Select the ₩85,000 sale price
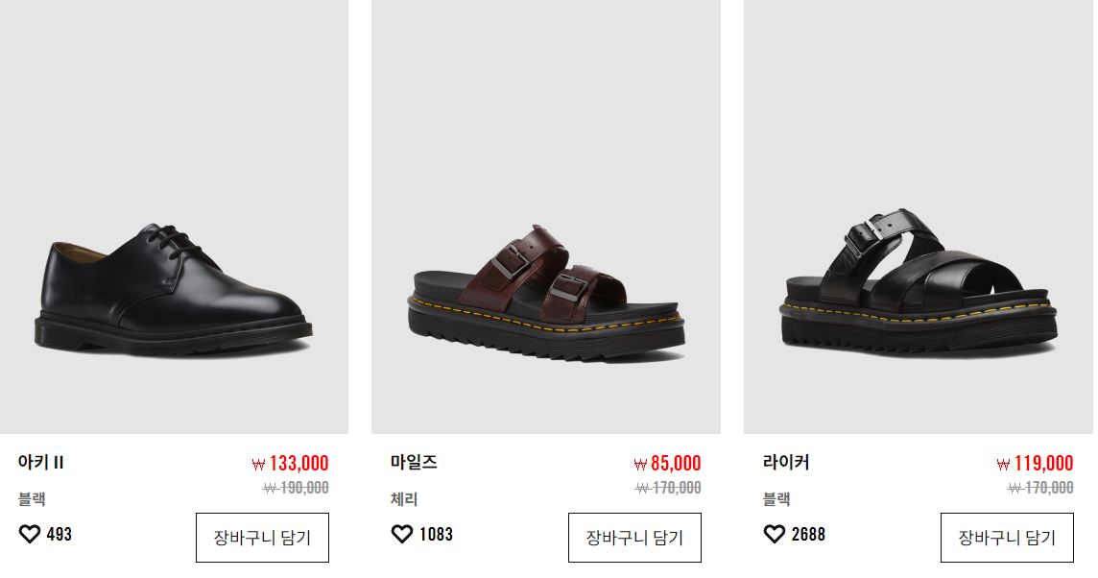 point(667,464)
